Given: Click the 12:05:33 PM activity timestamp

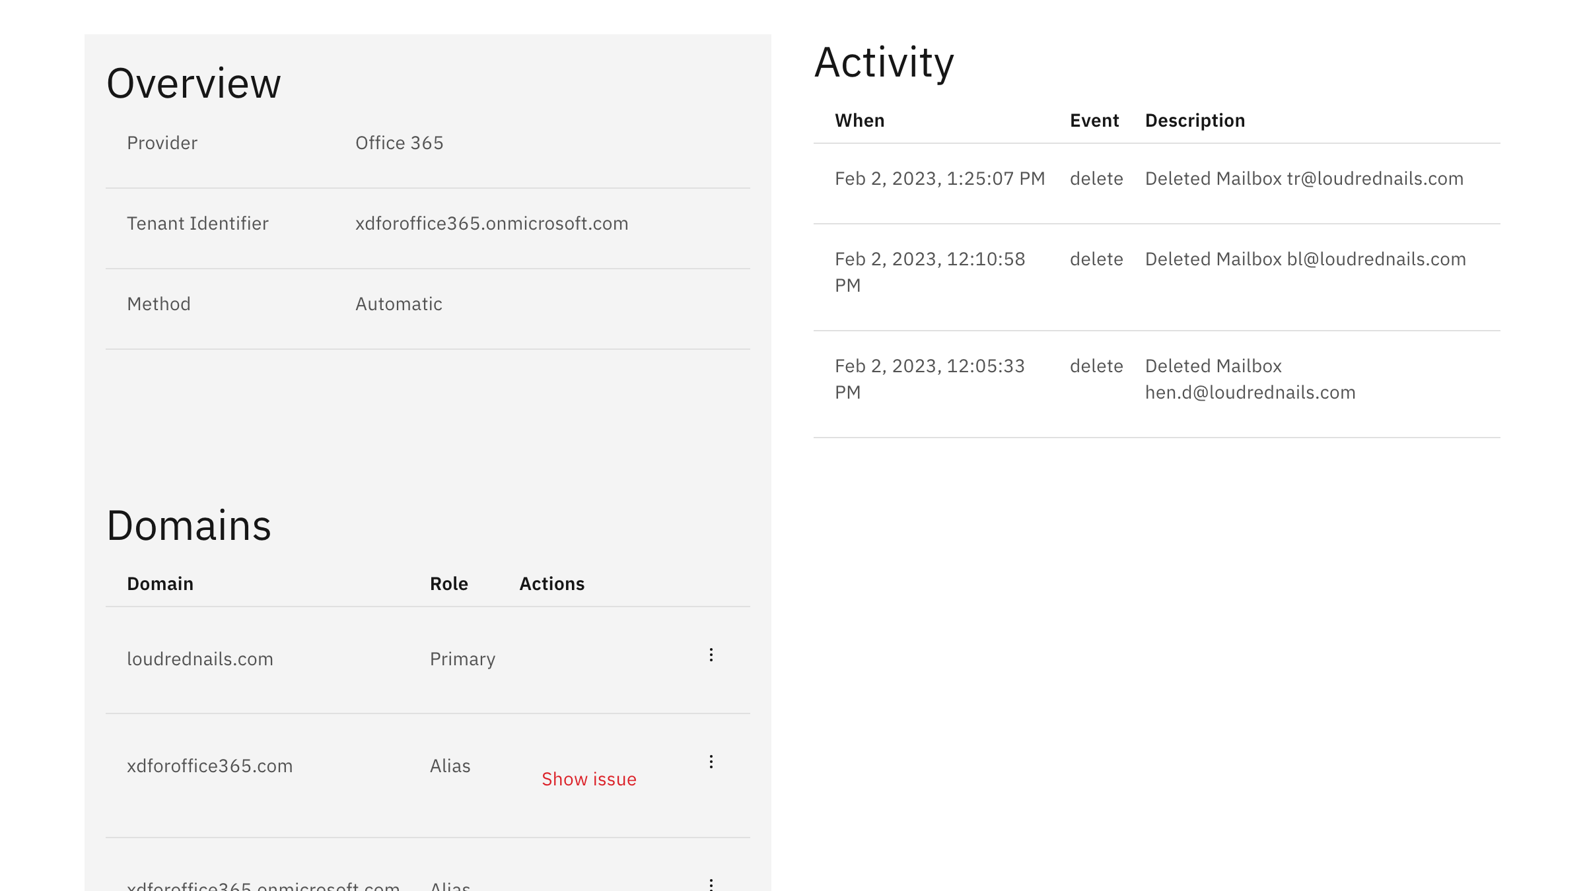Looking at the screenshot, I should (x=930, y=379).
